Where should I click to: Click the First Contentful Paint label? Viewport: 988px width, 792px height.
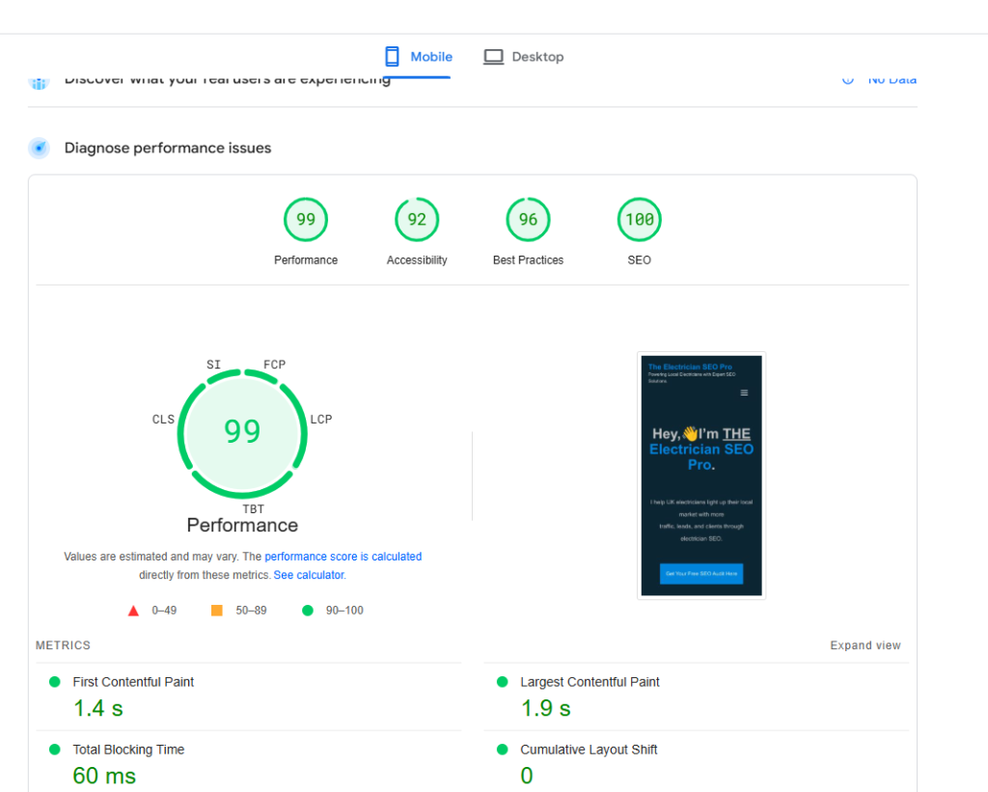pos(133,682)
